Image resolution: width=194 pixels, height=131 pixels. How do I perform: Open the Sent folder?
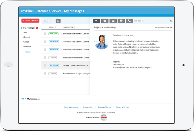[25, 32]
